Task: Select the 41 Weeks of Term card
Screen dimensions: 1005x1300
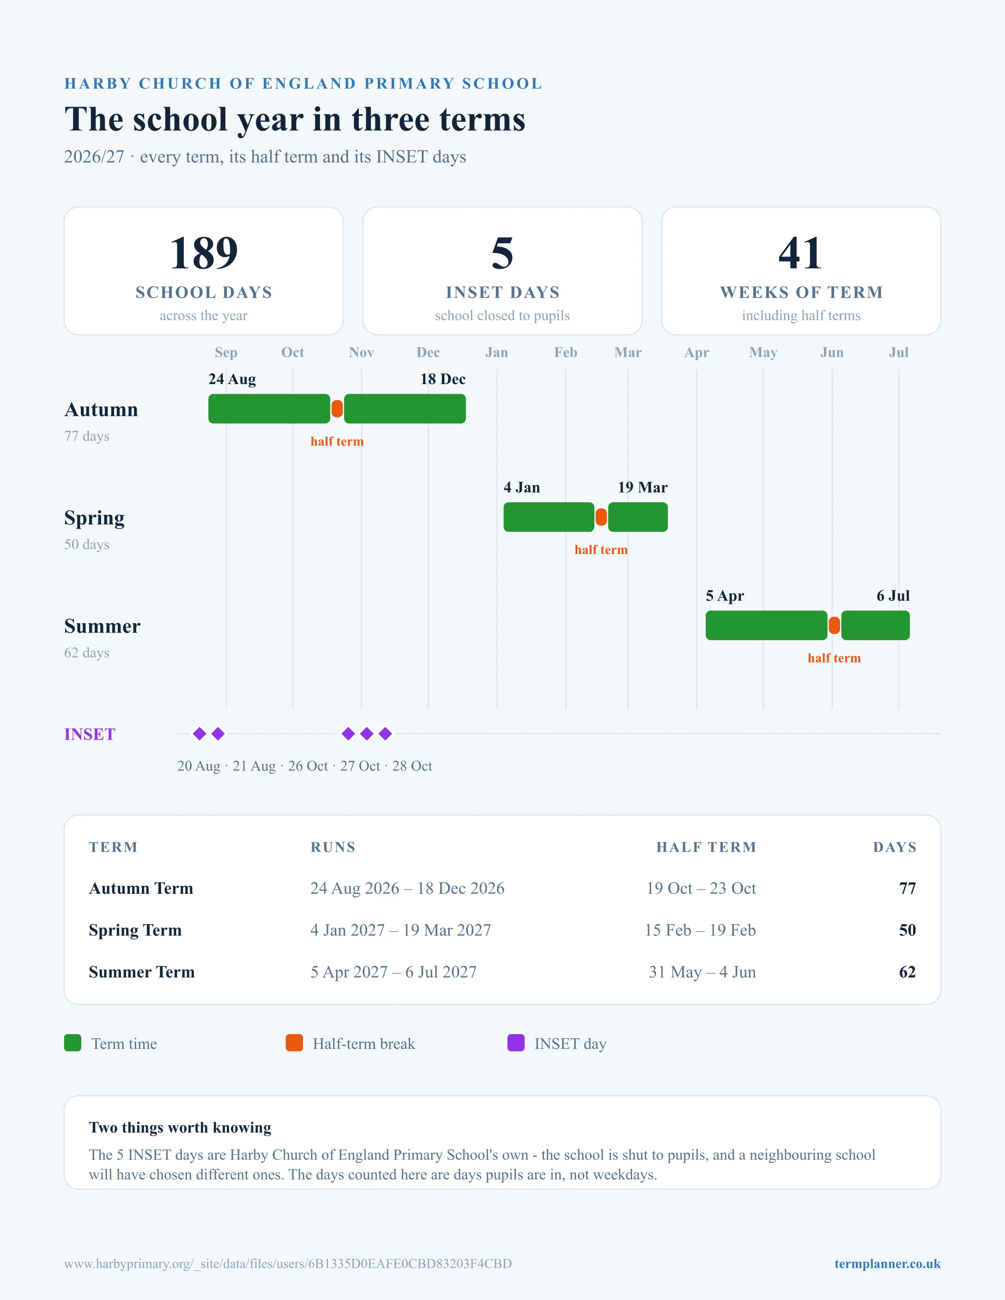Action: pyautogui.click(x=801, y=271)
